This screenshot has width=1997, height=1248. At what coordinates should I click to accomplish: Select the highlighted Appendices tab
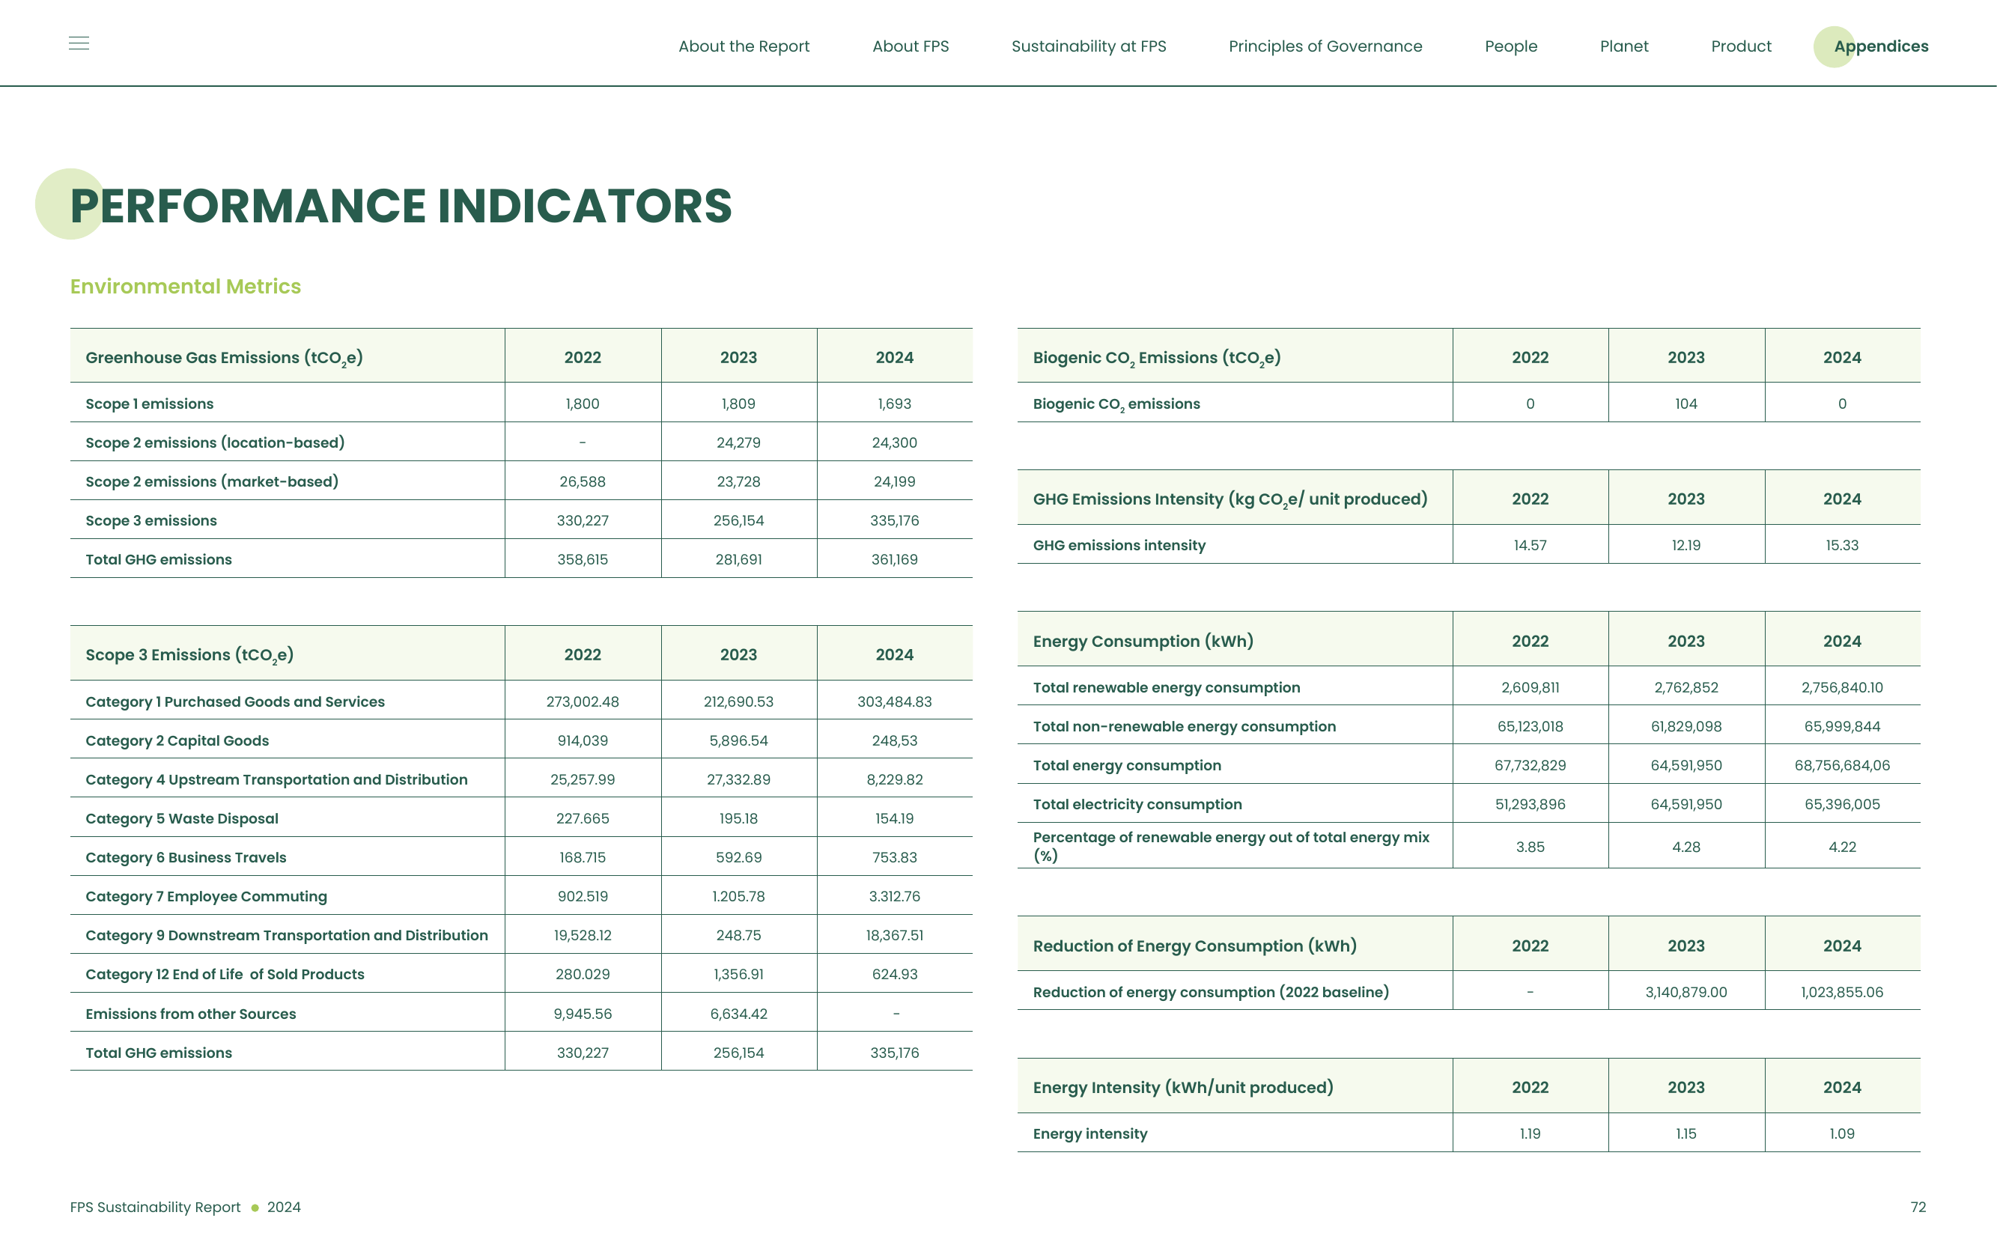click(x=1881, y=46)
